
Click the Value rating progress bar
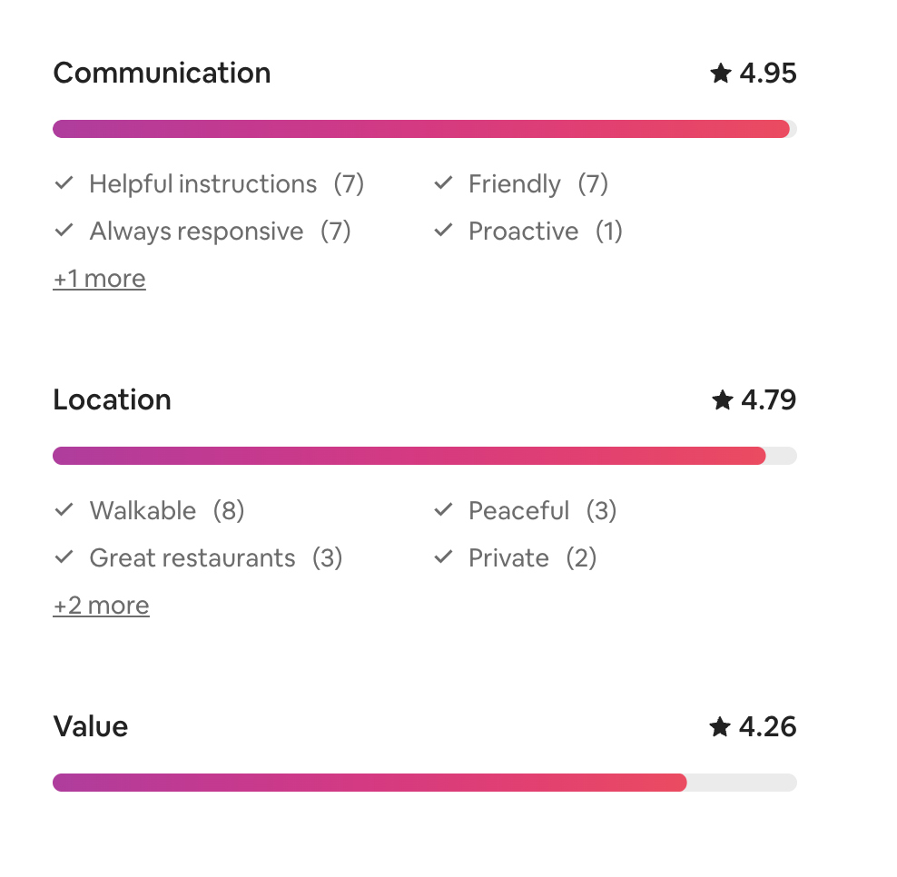coord(424,783)
